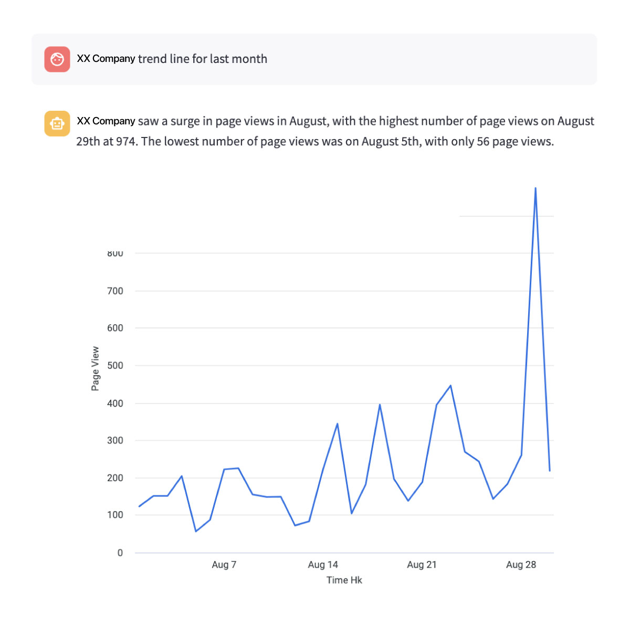Click the final data point at line's right end

tap(549, 471)
